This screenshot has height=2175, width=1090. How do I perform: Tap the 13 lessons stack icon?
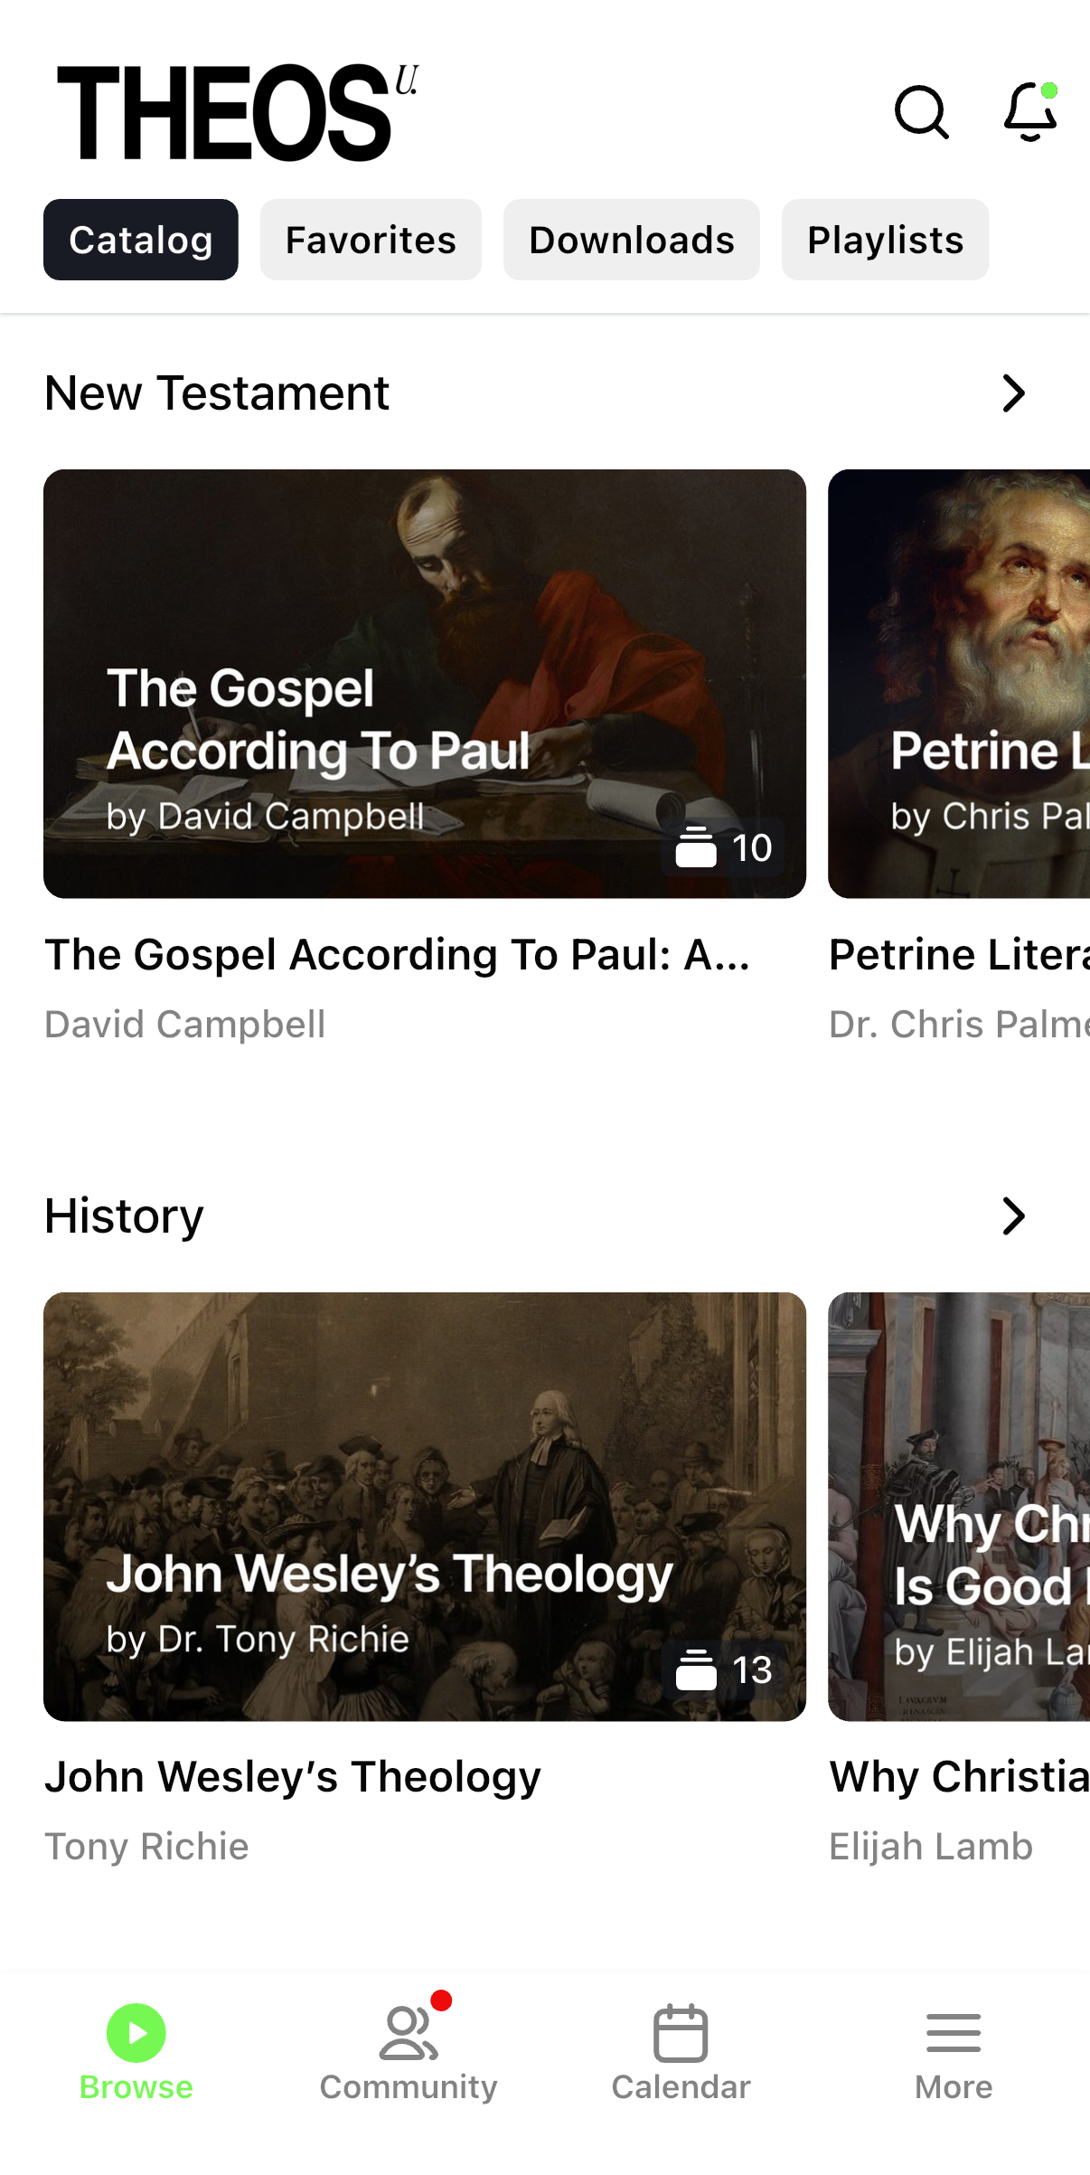pyautogui.click(x=696, y=1670)
